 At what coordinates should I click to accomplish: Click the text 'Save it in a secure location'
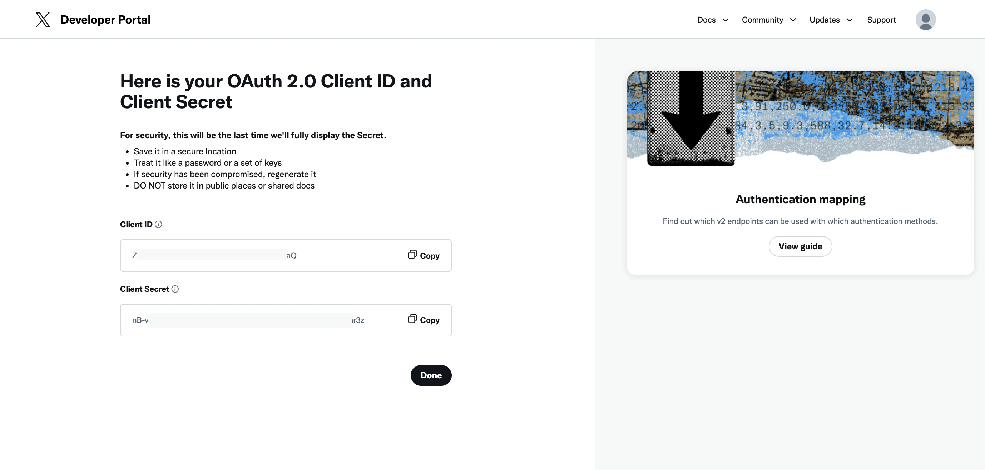pyautogui.click(x=185, y=151)
